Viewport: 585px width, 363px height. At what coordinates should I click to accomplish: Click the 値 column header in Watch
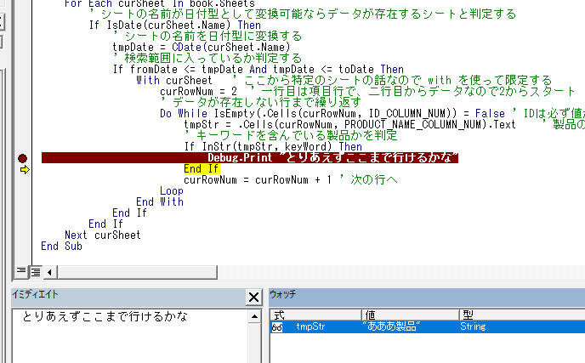click(411, 315)
